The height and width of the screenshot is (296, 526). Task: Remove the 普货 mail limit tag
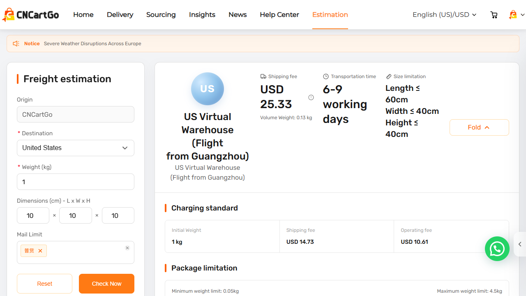coord(40,251)
